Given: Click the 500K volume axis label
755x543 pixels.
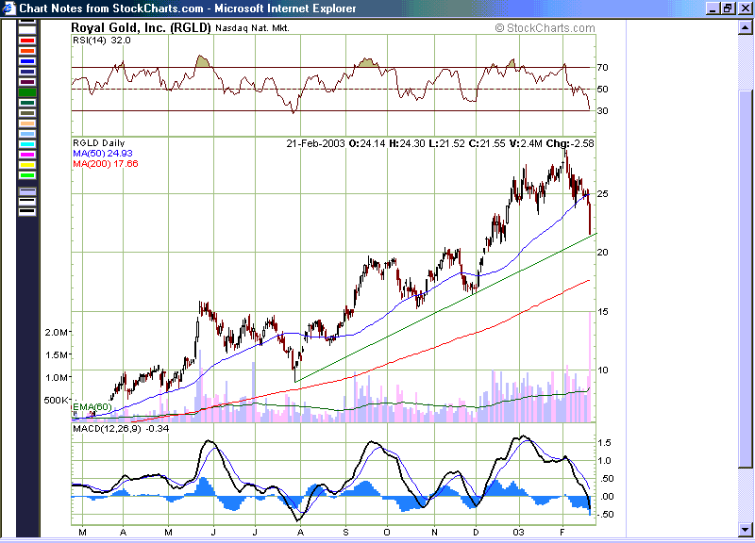Looking at the screenshot, I should (x=57, y=400).
